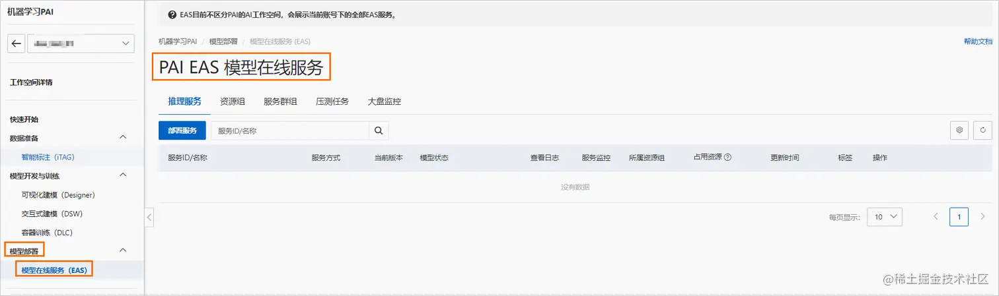Open 交互式建模 (DSW)
Viewport: 999px width, 296px height.
(52, 214)
